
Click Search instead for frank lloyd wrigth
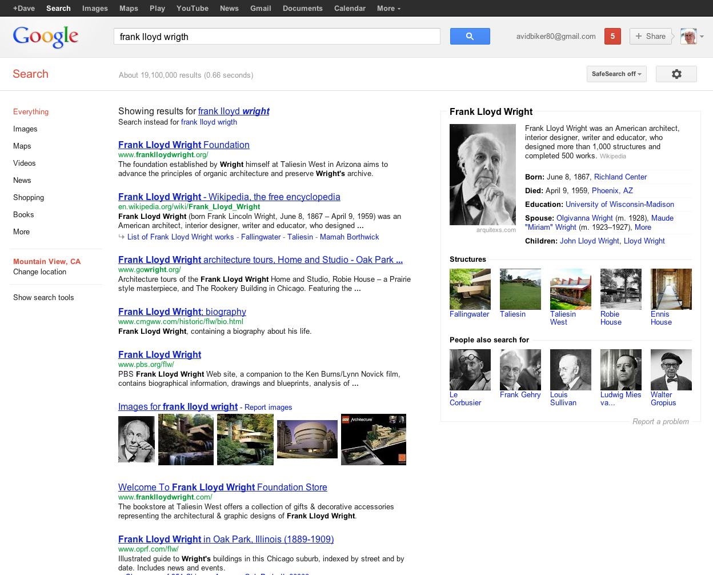209,122
